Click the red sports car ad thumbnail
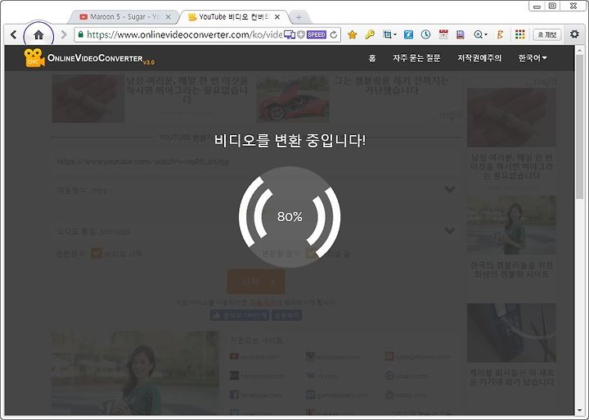589x420 pixels. (293, 98)
